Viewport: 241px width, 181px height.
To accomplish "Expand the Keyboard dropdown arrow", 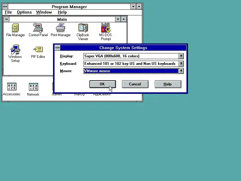I will 181,63.
